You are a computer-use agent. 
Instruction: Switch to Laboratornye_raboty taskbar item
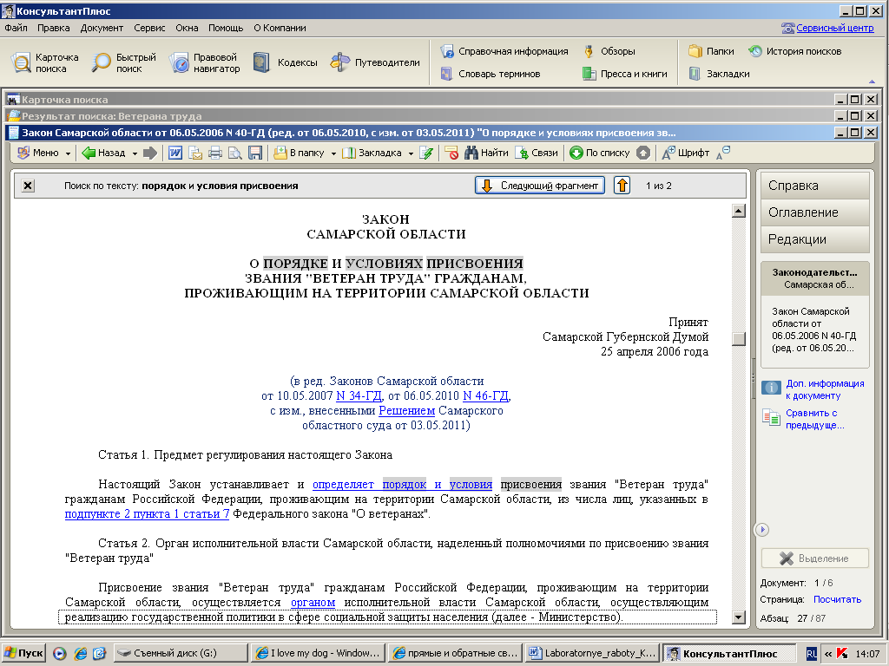click(x=592, y=653)
